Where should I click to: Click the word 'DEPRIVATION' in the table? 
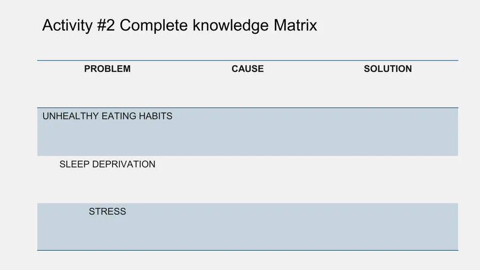[124, 164]
